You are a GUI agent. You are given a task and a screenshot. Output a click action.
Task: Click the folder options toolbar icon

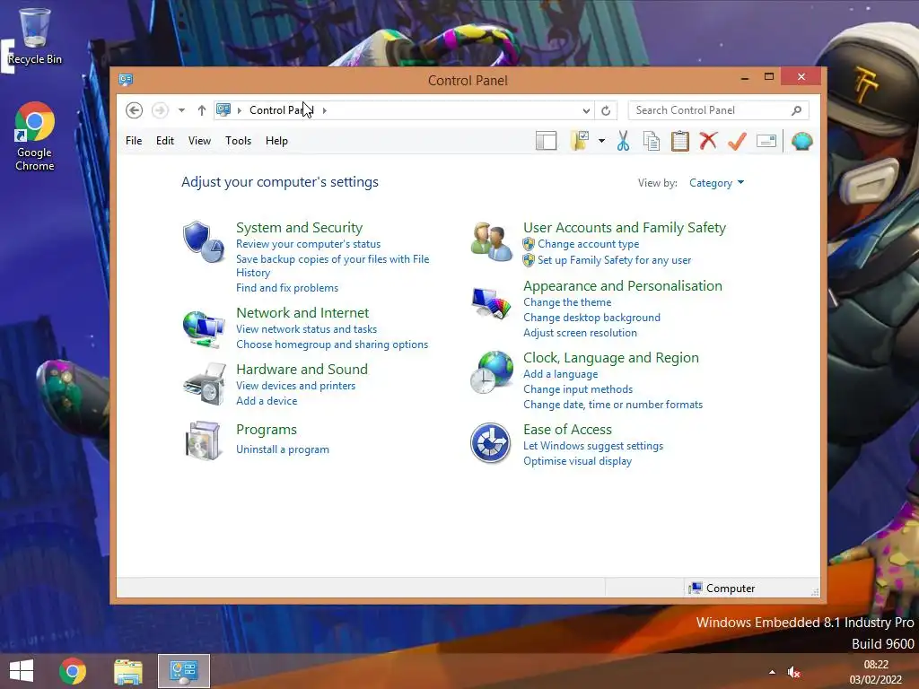click(x=579, y=141)
